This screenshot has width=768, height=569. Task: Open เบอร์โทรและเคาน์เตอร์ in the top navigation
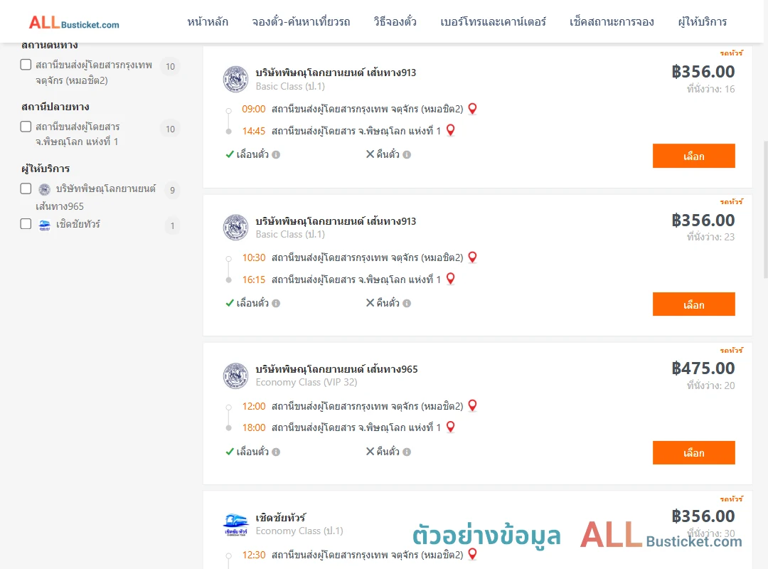(x=493, y=22)
